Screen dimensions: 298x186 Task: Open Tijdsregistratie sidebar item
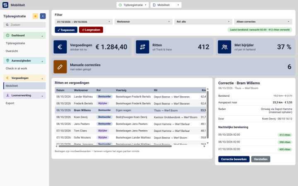pos(24,43)
